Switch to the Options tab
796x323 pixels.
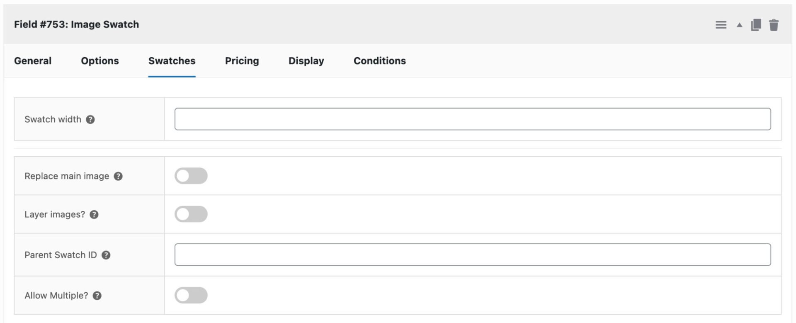coord(100,61)
